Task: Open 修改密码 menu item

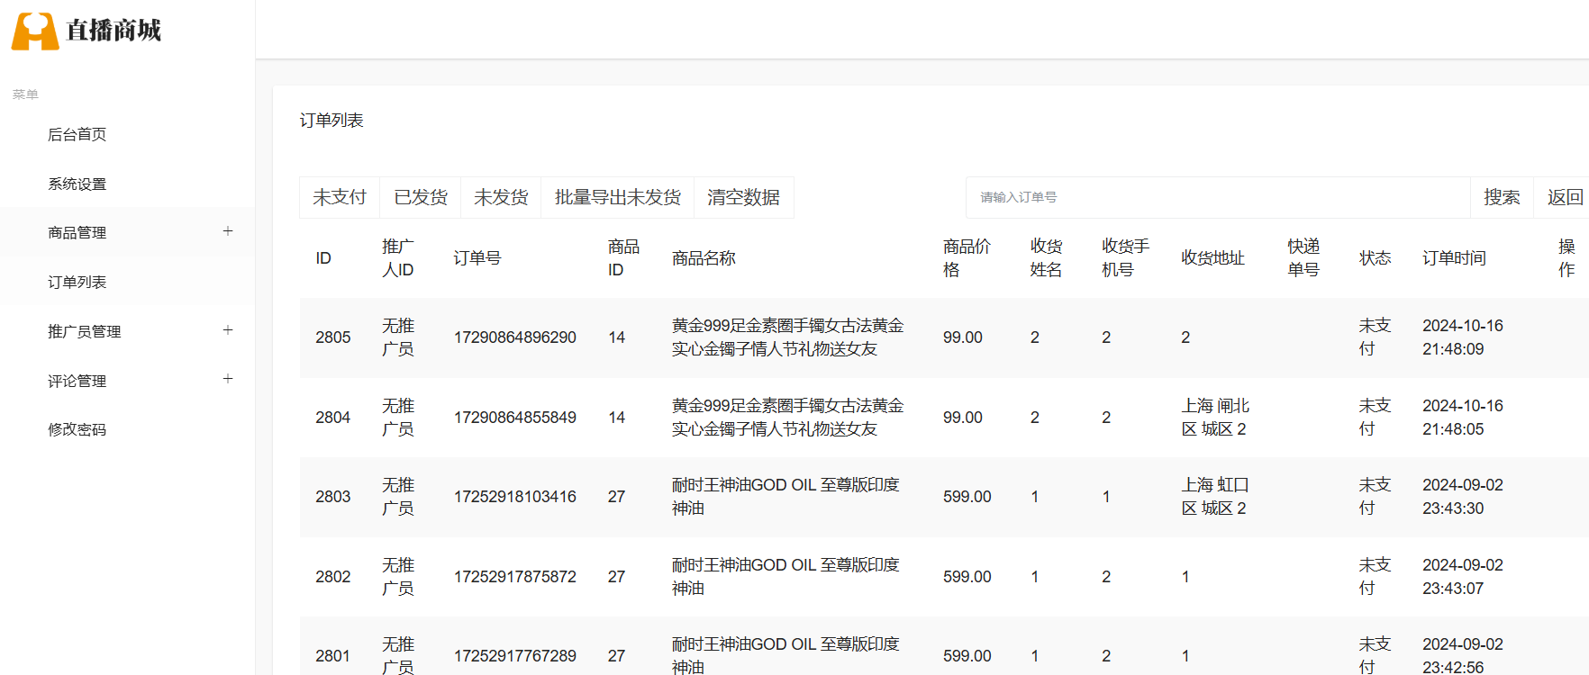Action: coord(77,429)
